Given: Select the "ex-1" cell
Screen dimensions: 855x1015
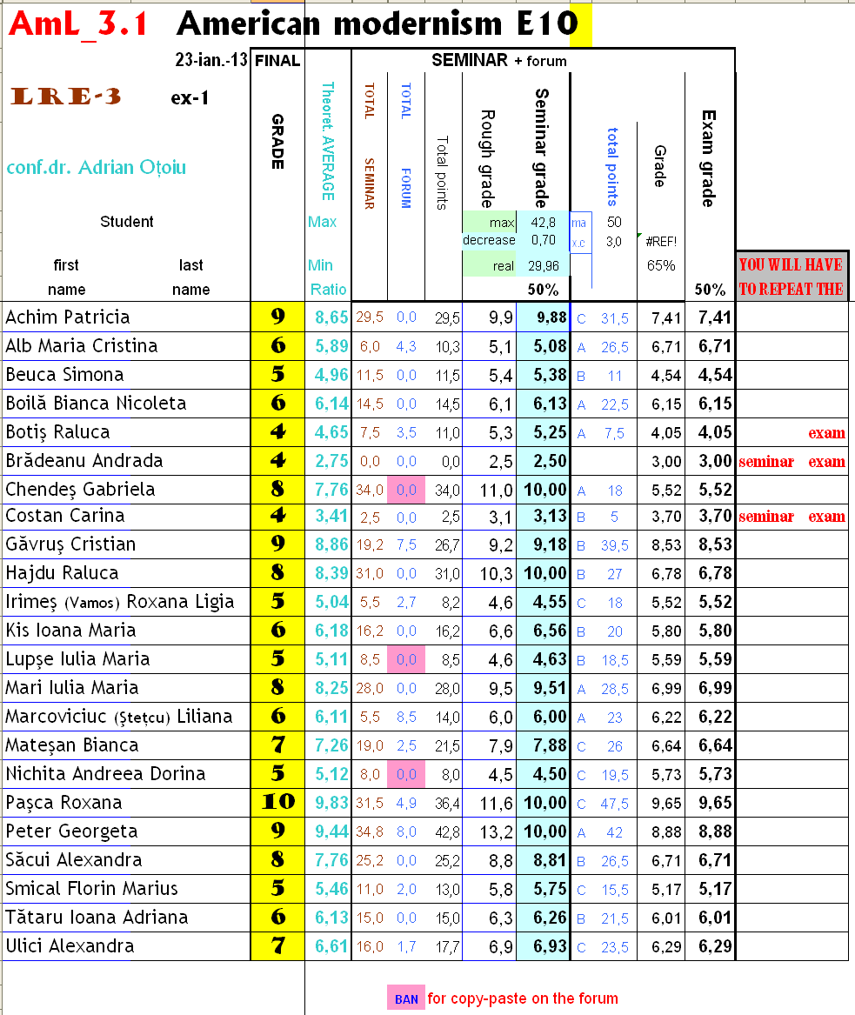Looking at the screenshot, I should coord(190,97).
